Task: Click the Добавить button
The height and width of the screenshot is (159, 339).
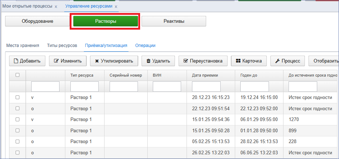Action: click(27, 61)
